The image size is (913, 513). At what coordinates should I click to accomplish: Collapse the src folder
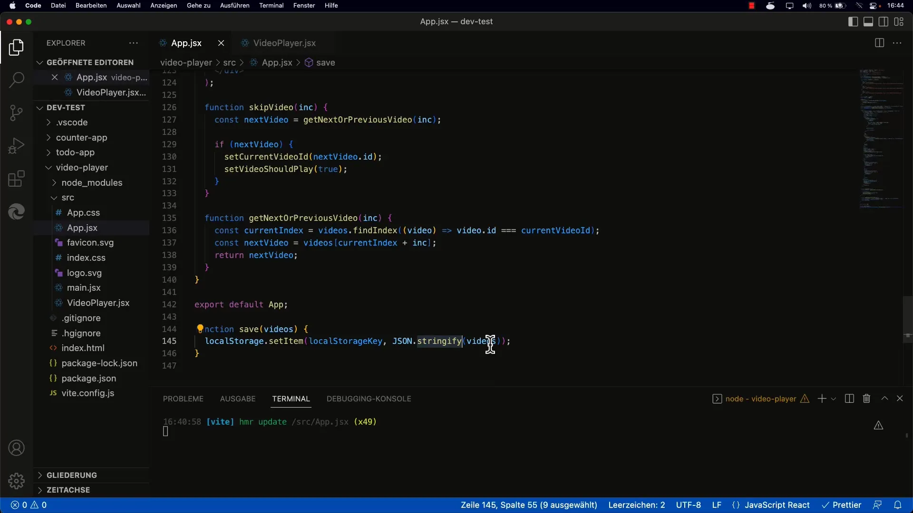click(68, 198)
